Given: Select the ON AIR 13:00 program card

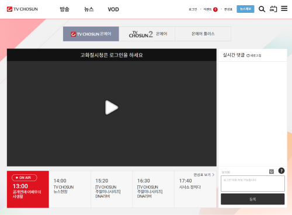Looking at the screenshot, I should pyautogui.click(x=28, y=189).
